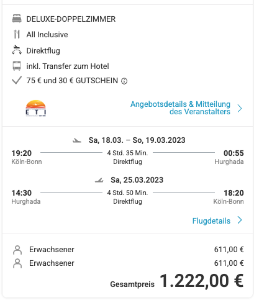Click the return date Sa, 25.03.2023
Viewport: 254px width, 300px height.
(x=137, y=180)
